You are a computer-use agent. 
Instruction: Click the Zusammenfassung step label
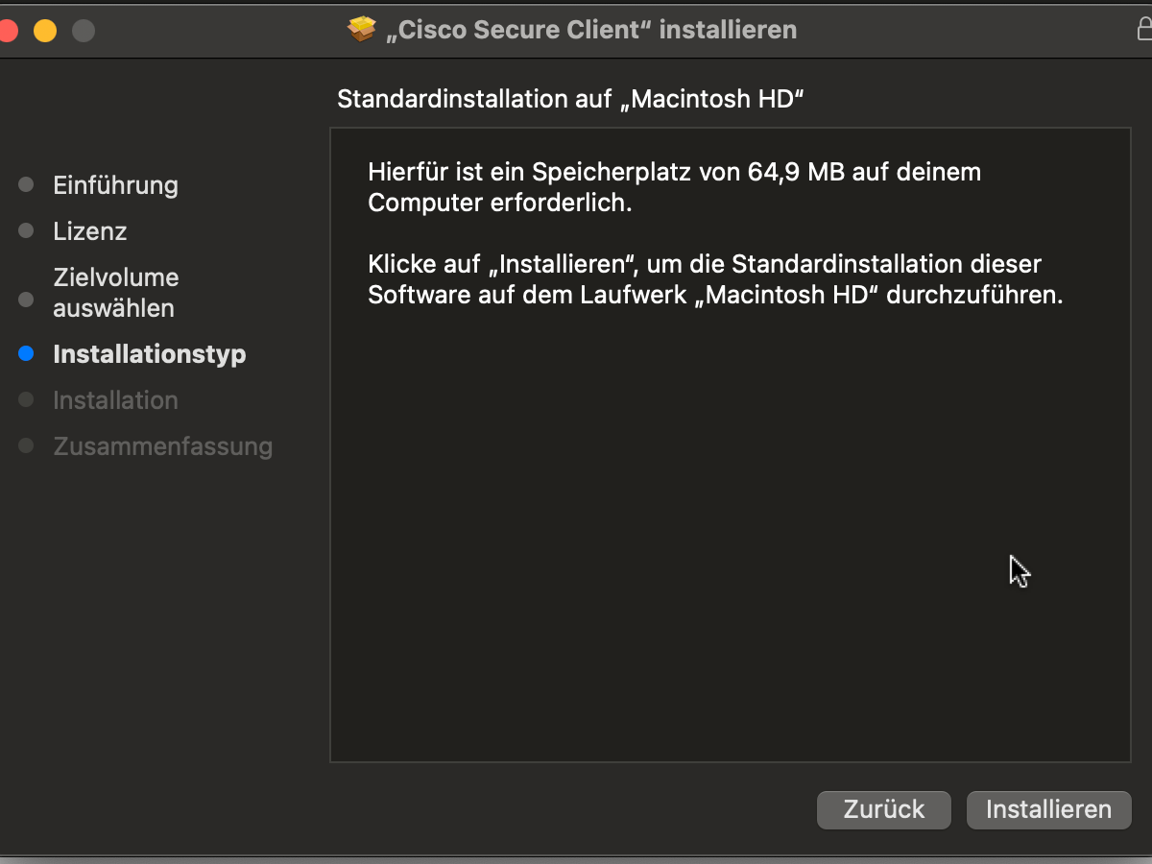(162, 446)
